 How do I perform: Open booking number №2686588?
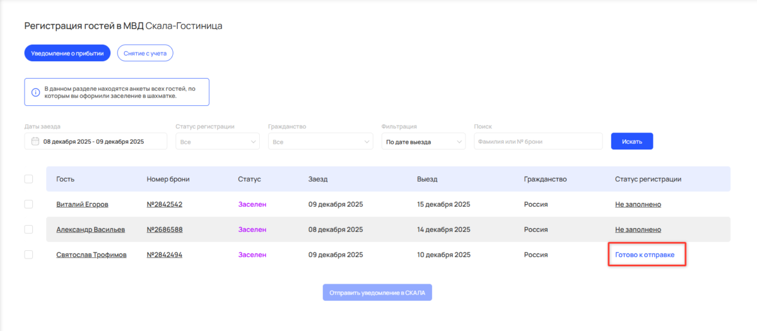[165, 229]
